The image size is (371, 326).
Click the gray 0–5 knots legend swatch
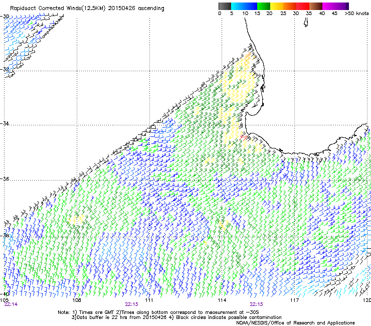point(225,6)
